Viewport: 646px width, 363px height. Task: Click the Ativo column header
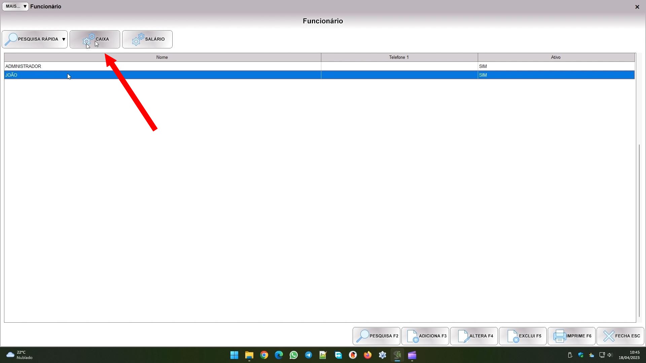tap(556, 57)
